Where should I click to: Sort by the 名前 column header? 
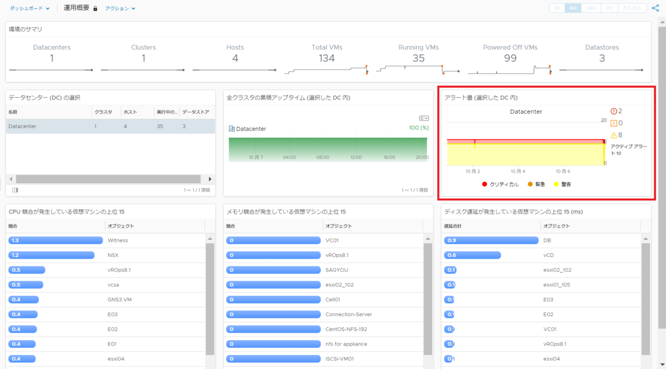(49, 112)
